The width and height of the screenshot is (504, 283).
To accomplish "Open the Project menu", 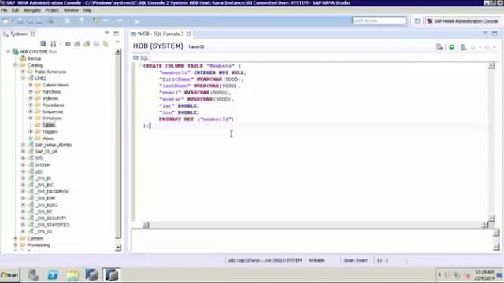I will [52, 10].
